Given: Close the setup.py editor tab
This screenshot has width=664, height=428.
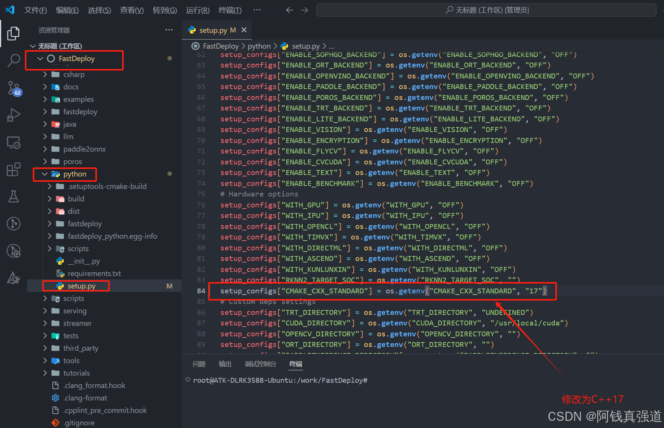Looking at the screenshot, I should 244,30.
